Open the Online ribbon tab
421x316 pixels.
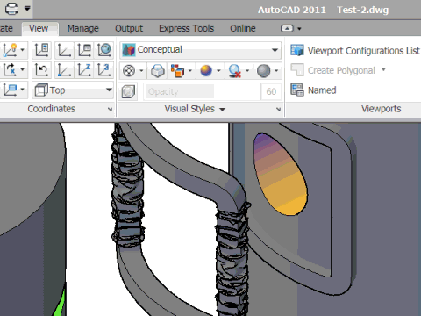[x=243, y=28]
